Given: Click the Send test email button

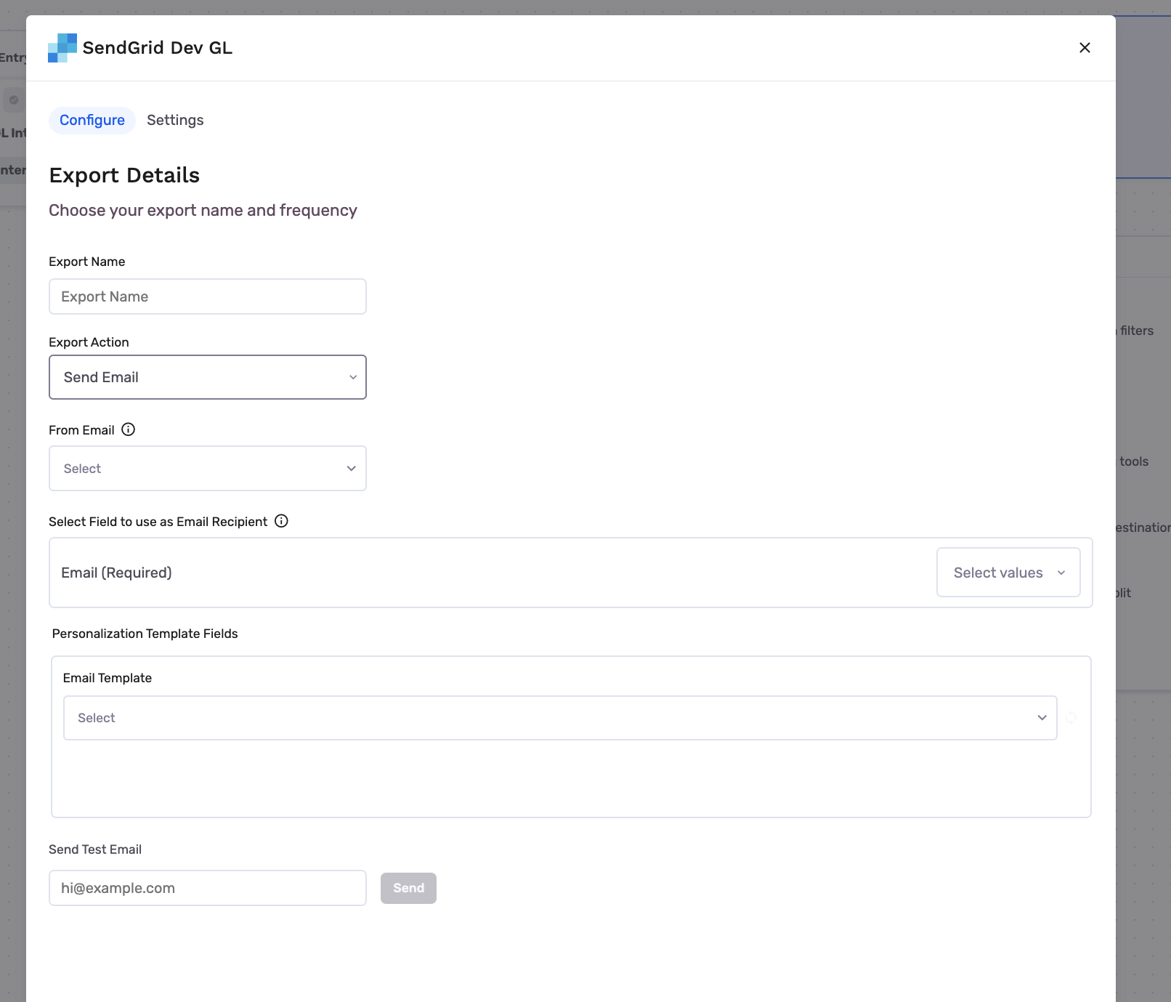Looking at the screenshot, I should click(408, 888).
